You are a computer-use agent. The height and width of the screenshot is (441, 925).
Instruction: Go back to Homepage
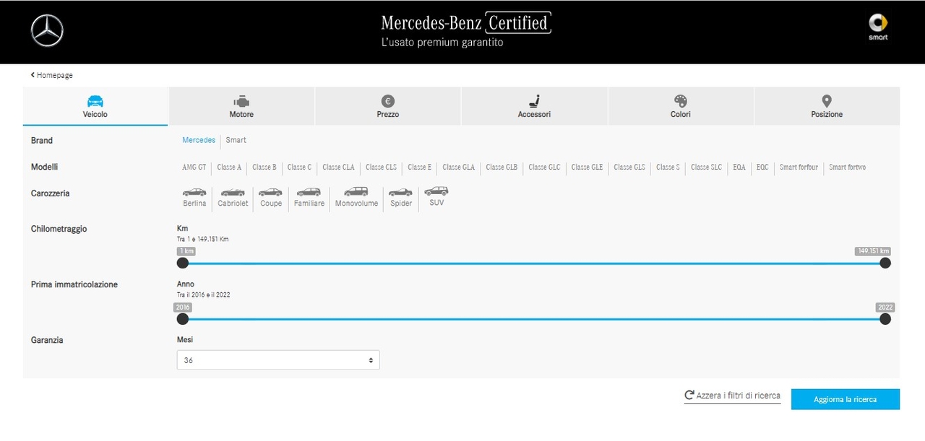pyautogui.click(x=52, y=75)
